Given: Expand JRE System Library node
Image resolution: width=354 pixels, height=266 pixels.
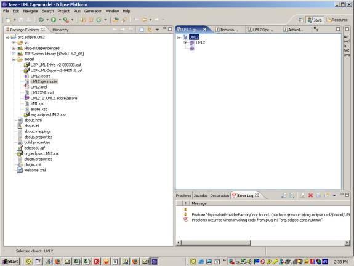Looking at the screenshot, I should [14, 54].
